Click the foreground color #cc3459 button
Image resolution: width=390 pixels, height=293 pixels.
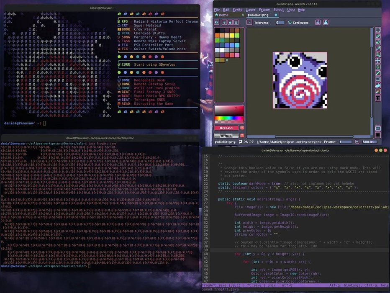pos(226,128)
